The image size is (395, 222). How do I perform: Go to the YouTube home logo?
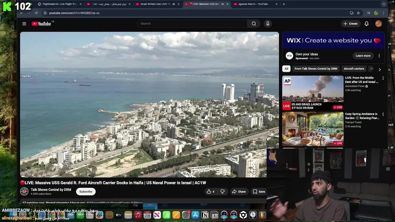pyautogui.click(x=41, y=24)
